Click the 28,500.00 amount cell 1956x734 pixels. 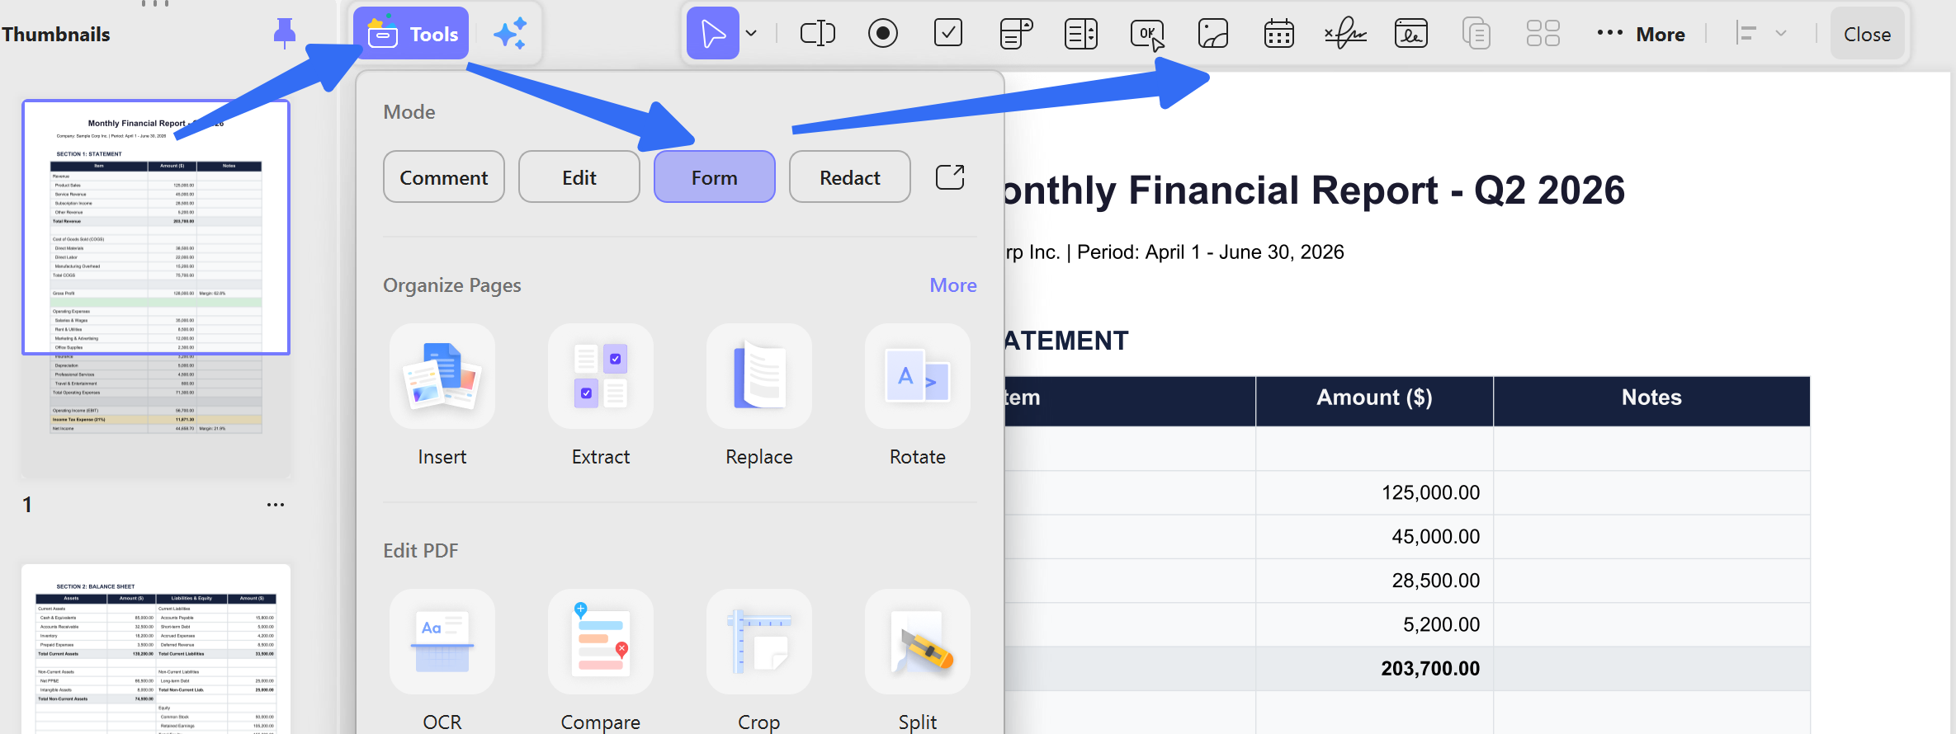[x=1374, y=581]
